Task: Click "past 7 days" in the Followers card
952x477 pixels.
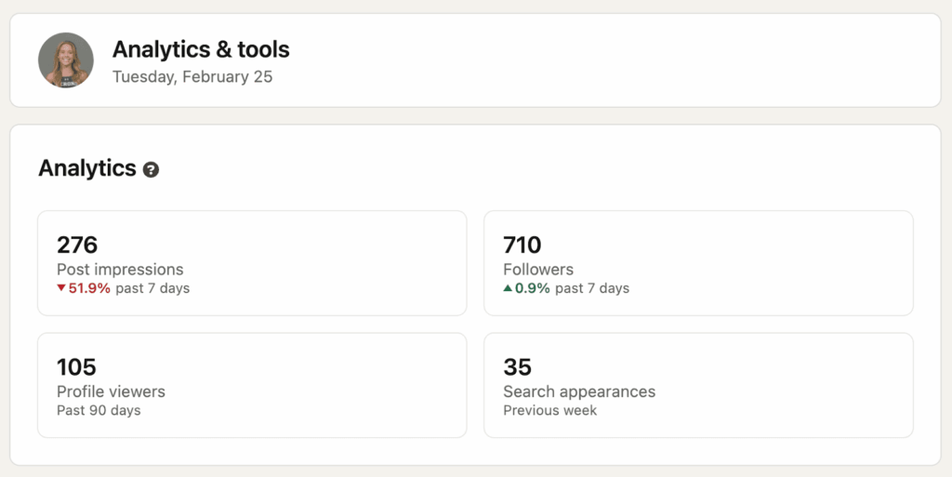Action: point(592,288)
